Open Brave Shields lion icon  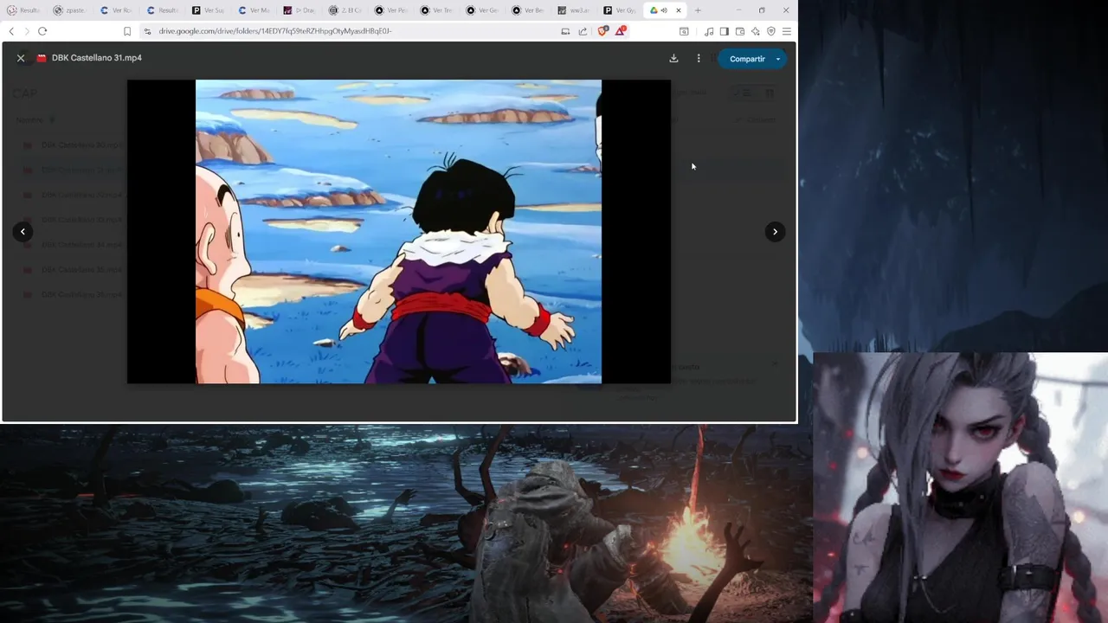(603, 31)
